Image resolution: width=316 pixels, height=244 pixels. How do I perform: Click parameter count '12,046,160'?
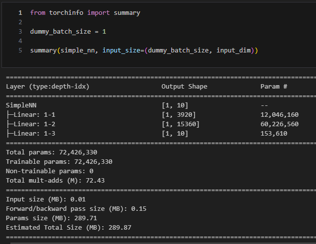279,115
